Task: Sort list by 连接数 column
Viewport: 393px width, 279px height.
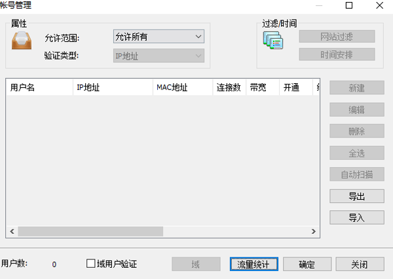Action: click(x=229, y=88)
